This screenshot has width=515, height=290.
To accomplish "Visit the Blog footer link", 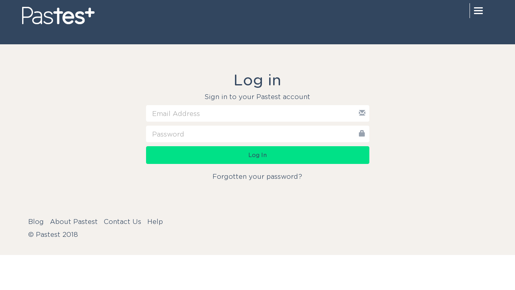I will [x=36, y=222].
